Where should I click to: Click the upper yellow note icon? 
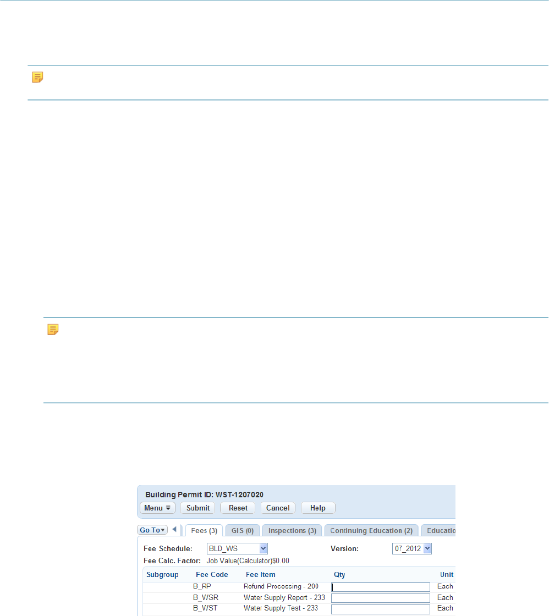(37, 77)
